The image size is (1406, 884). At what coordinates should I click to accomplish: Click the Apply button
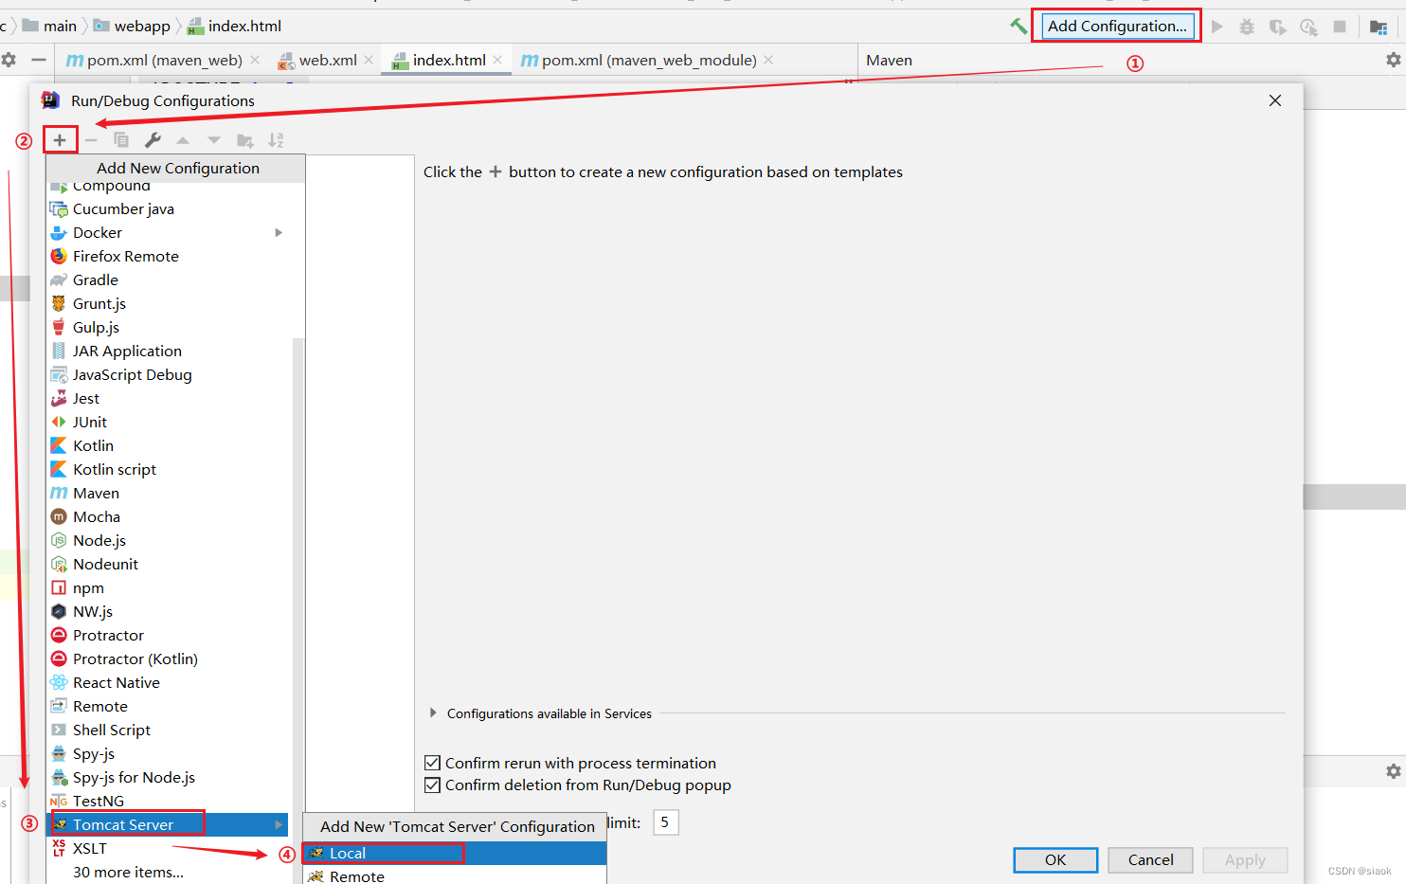[1245, 859]
